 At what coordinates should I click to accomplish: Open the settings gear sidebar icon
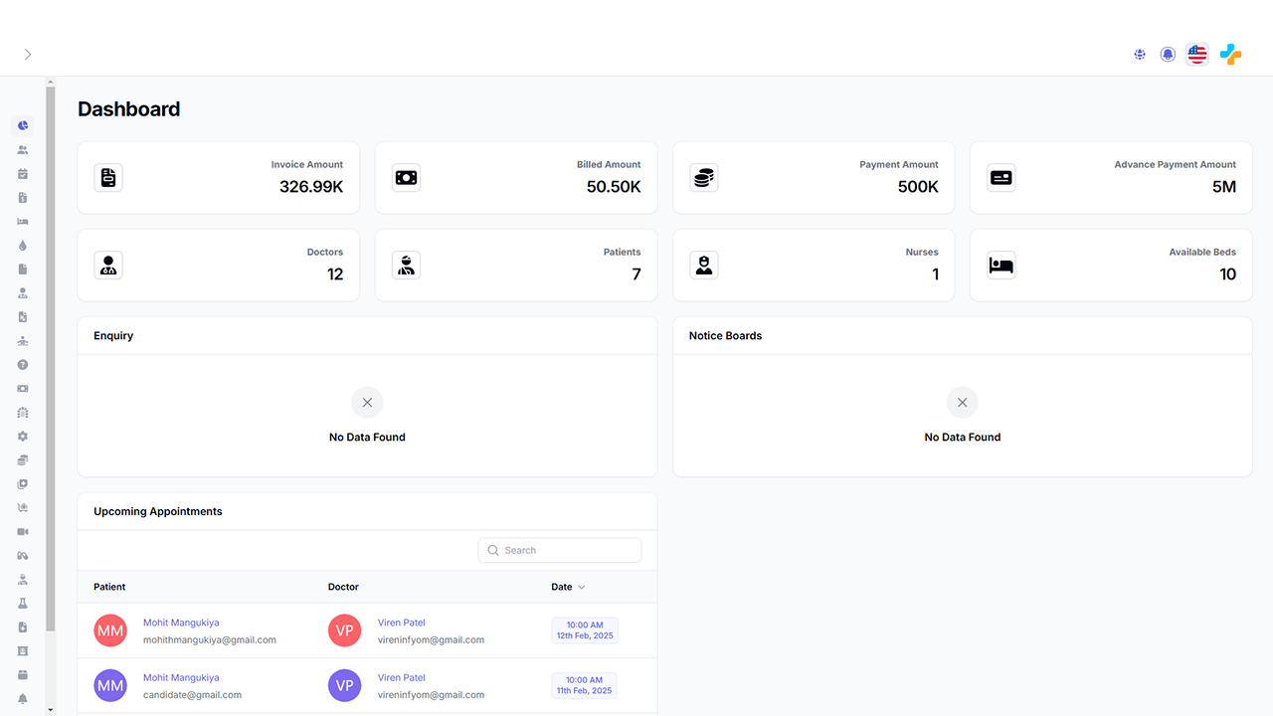pos(23,437)
